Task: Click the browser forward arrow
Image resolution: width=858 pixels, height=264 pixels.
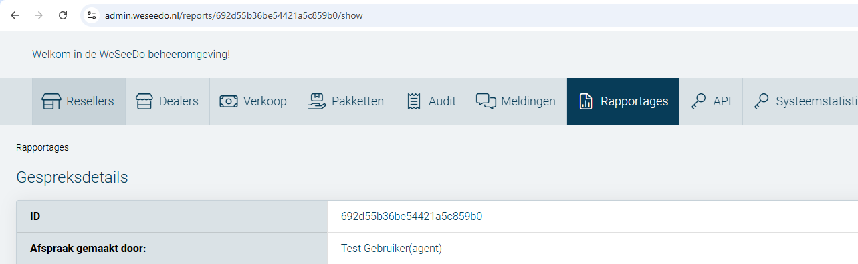Action: point(39,15)
